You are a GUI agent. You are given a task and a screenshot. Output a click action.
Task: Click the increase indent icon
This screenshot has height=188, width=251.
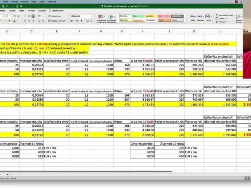click(x=43, y=21)
